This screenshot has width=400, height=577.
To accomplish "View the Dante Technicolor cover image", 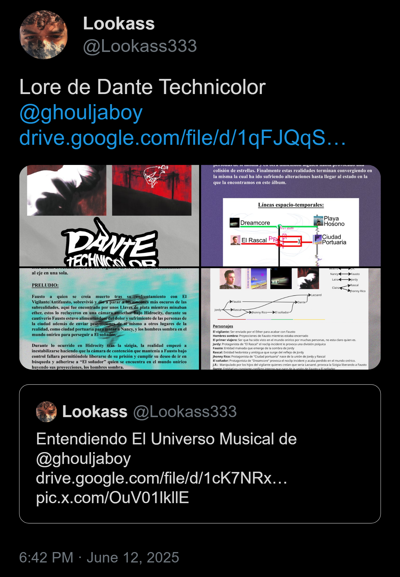I will pos(109,216).
